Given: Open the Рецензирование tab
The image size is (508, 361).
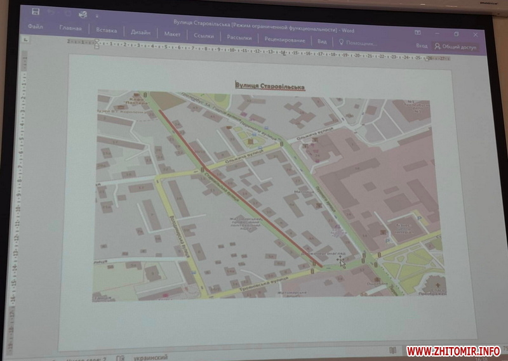Looking at the screenshot, I should (284, 39).
